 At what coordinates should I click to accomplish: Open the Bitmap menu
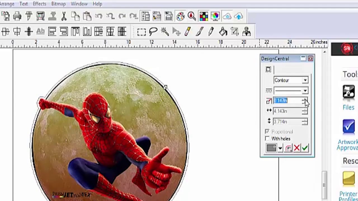(x=58, y=4)
